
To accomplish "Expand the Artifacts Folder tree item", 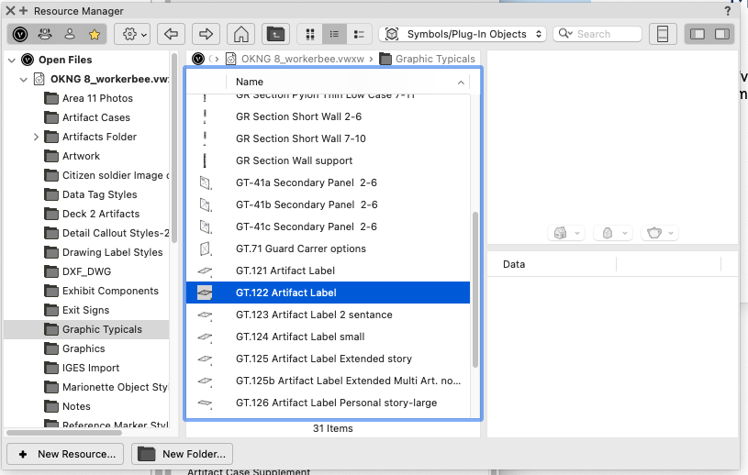I will point(37,137).
